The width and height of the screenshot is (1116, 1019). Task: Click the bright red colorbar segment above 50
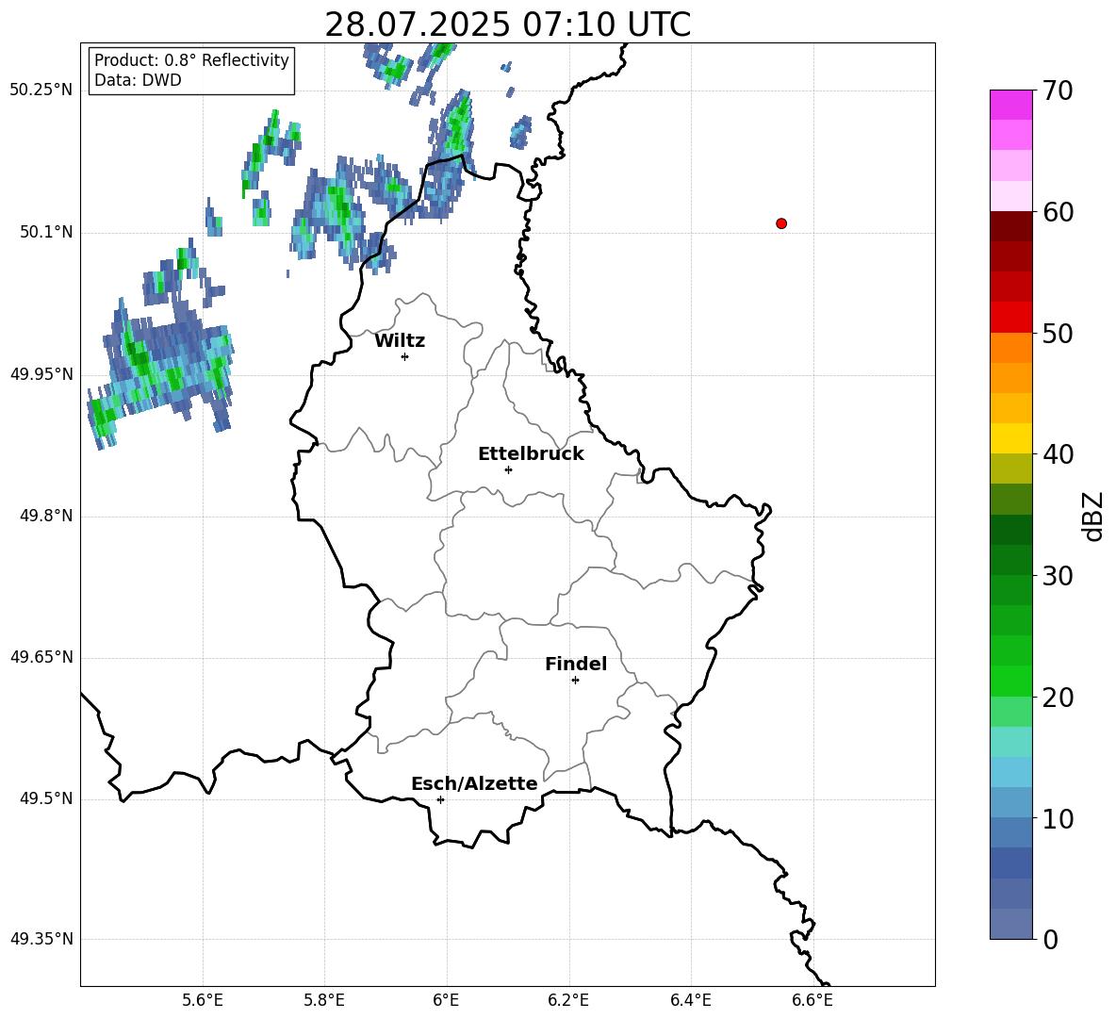(x=1010, y=318)
